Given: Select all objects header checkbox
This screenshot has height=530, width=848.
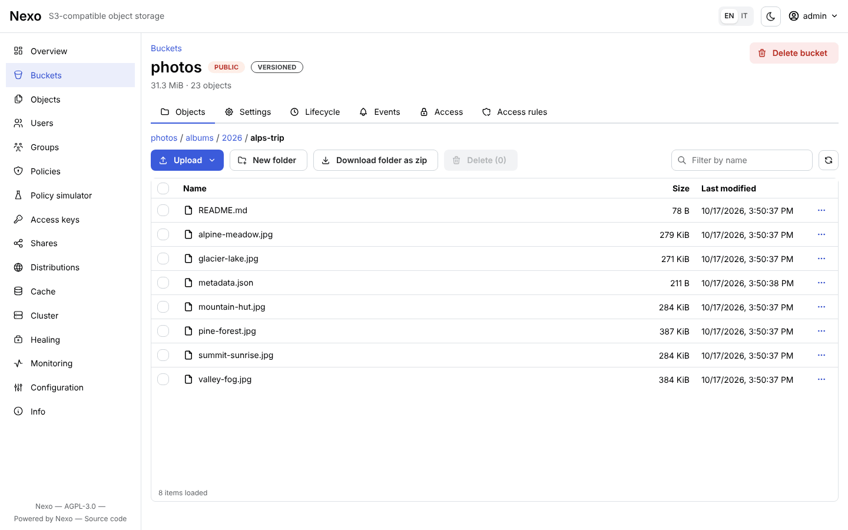Looking at the screenshot, I should (163, 188).
